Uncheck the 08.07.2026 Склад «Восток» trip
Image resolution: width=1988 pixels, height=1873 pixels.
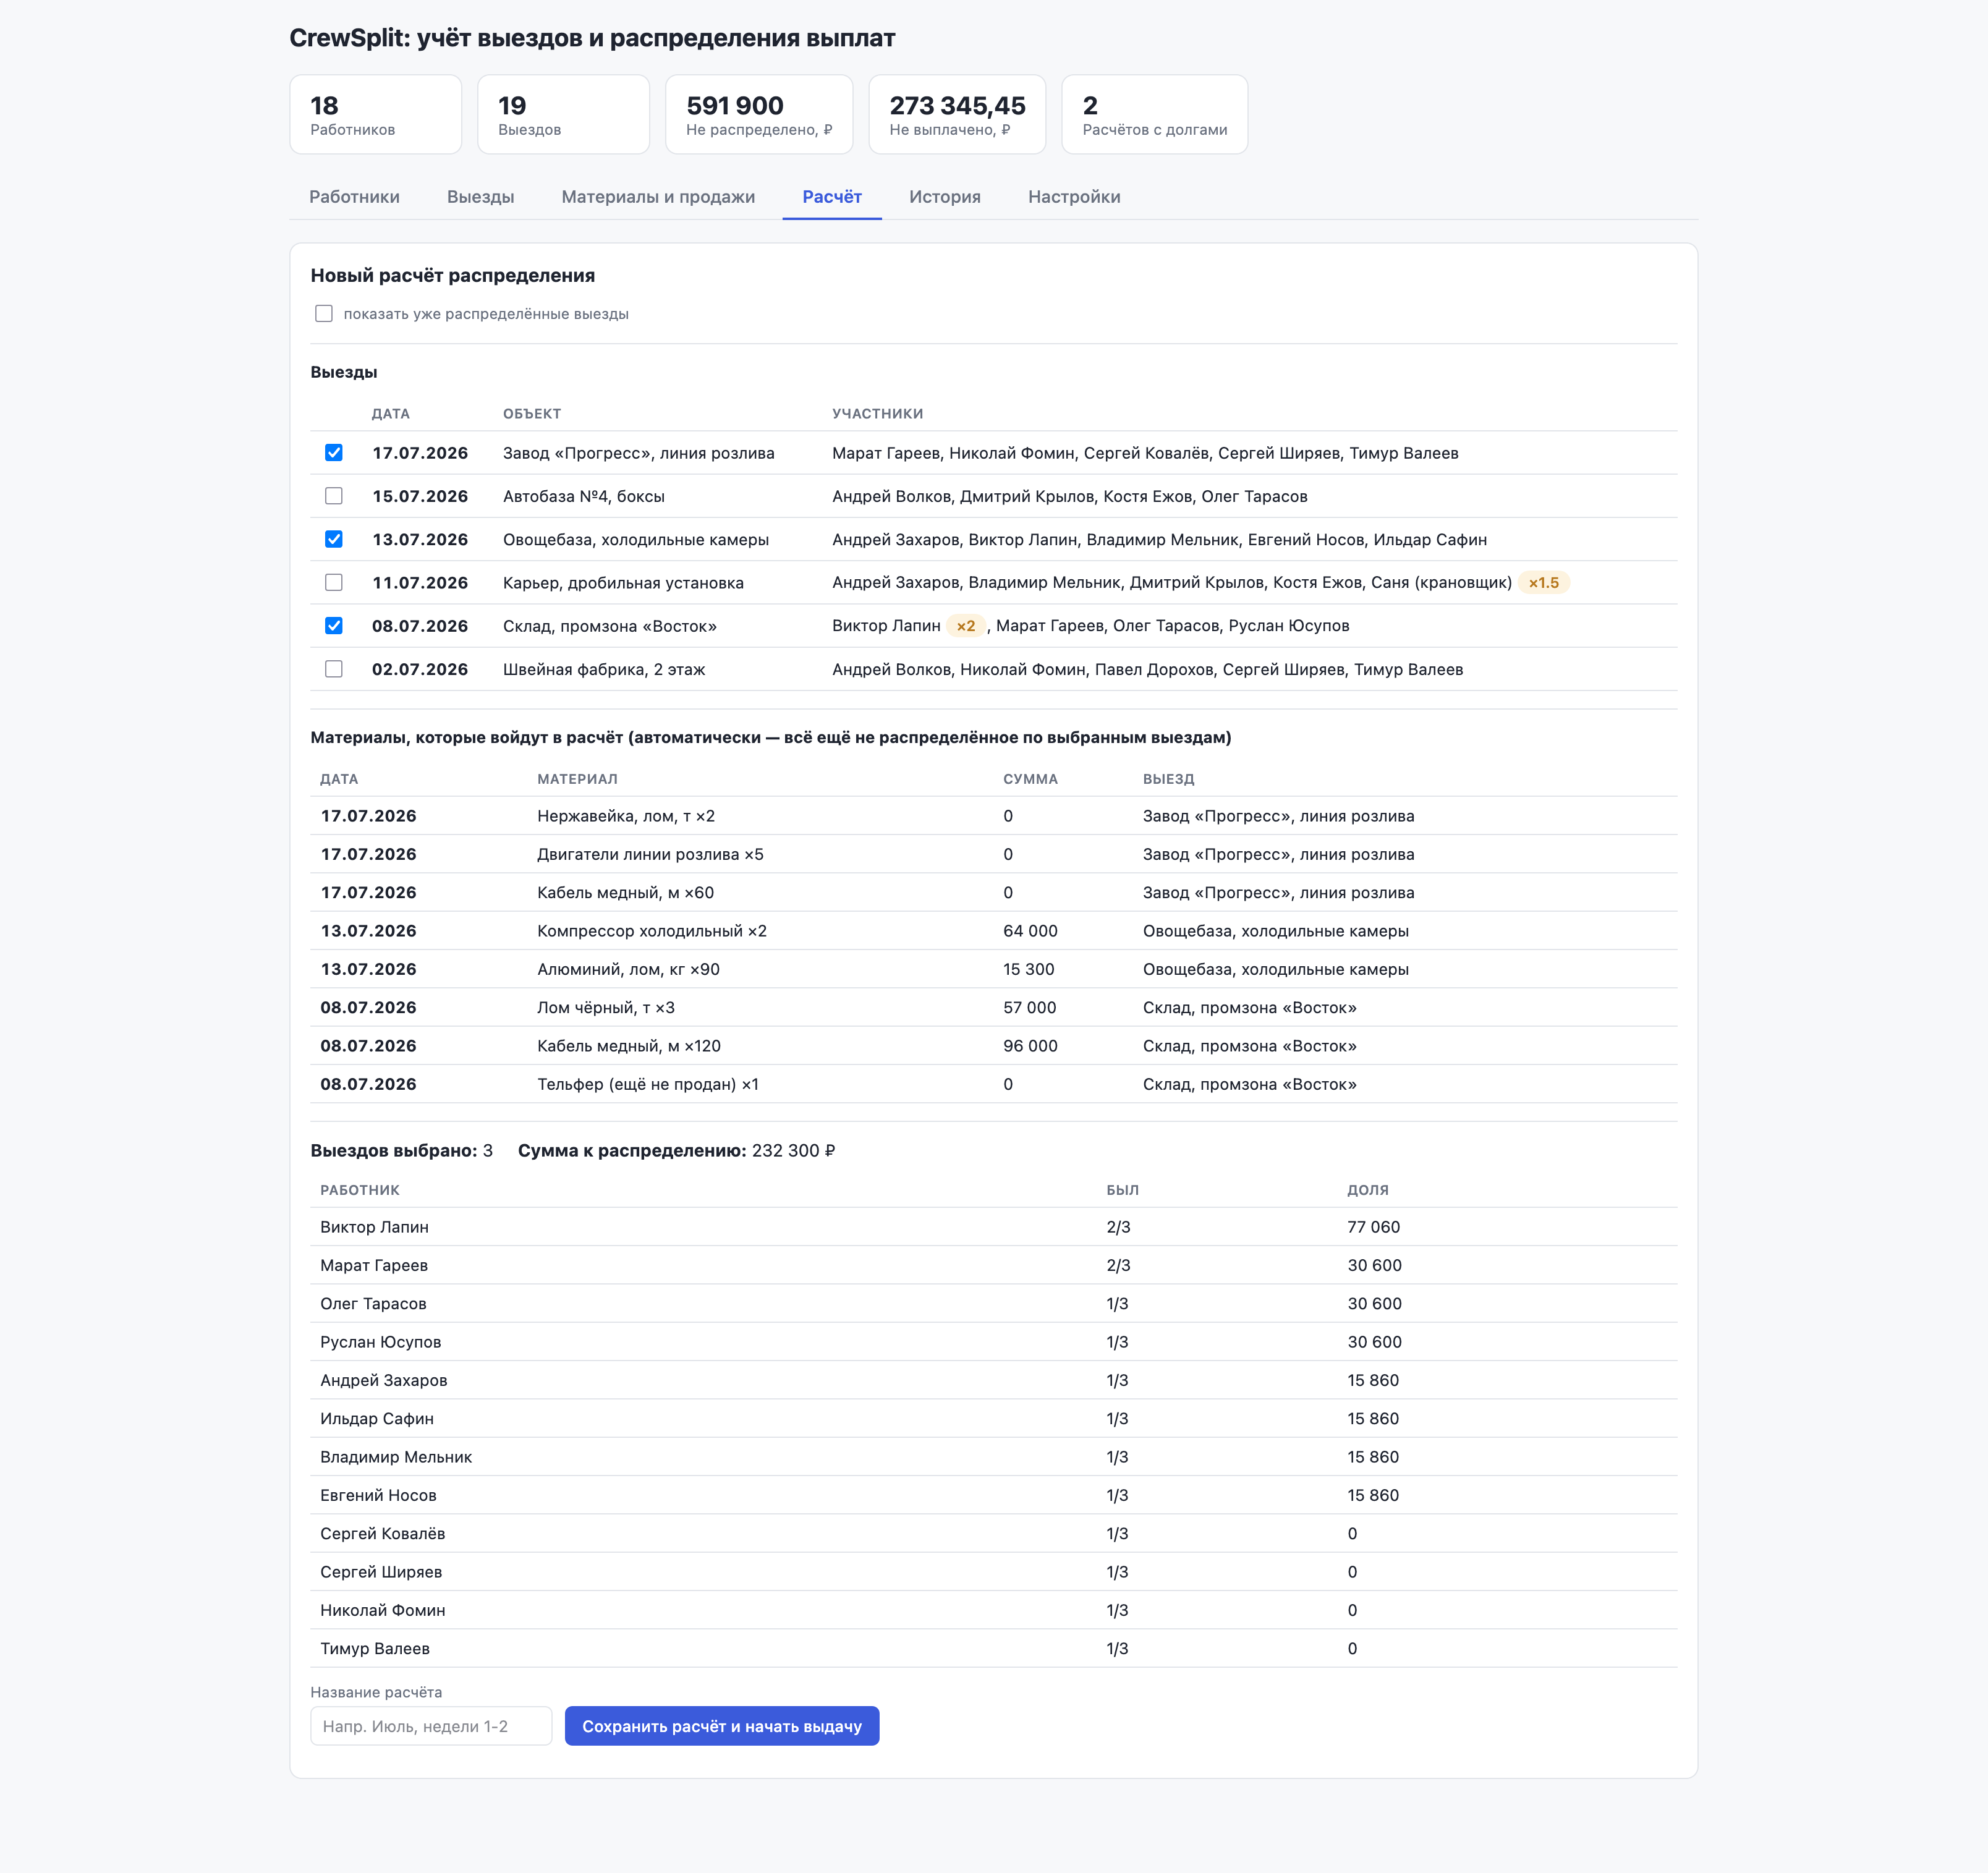(x=334, y=626)
